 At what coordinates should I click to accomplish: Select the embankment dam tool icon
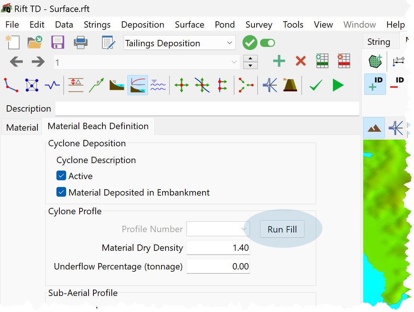(x=290, y=85)
